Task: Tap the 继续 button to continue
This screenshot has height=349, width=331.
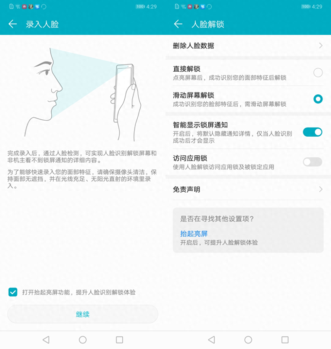Action: pyautogui.click(x=83, y=314)
